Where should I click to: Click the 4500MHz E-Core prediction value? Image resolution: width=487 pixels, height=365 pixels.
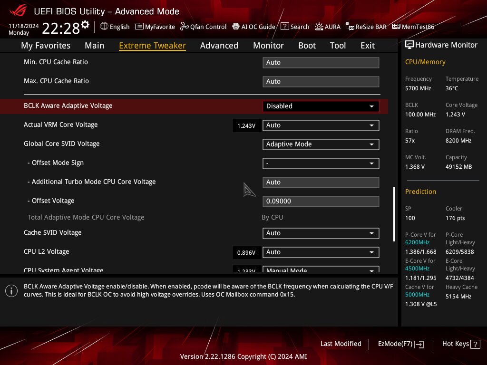point(417,269)
